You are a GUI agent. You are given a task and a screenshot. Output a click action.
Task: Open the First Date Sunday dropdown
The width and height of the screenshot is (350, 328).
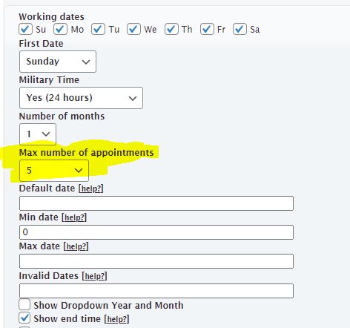coord(58,62)
